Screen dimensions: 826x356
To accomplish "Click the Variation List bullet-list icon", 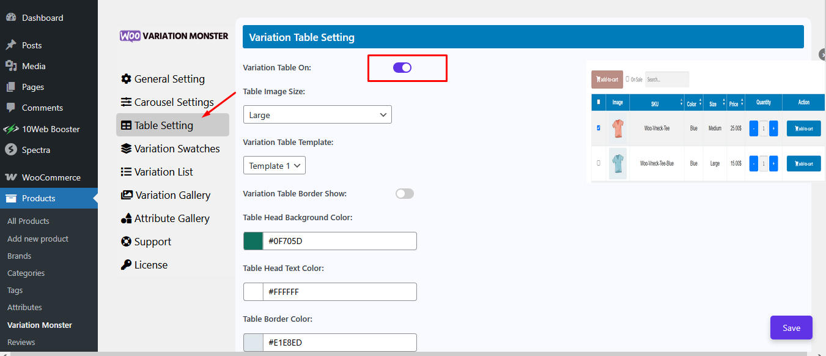I will pyautogui.click(x=126, y=172).
